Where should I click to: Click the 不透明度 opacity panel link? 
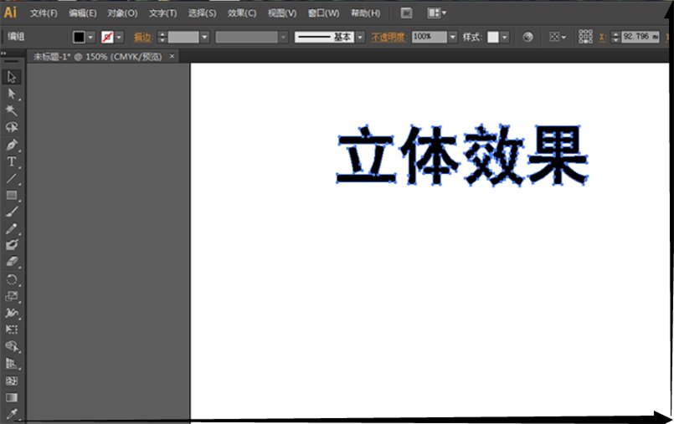point(388,38)
